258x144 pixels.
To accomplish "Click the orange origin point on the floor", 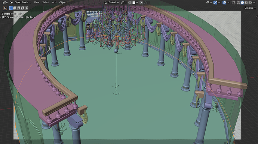I will tap(116, 94).
